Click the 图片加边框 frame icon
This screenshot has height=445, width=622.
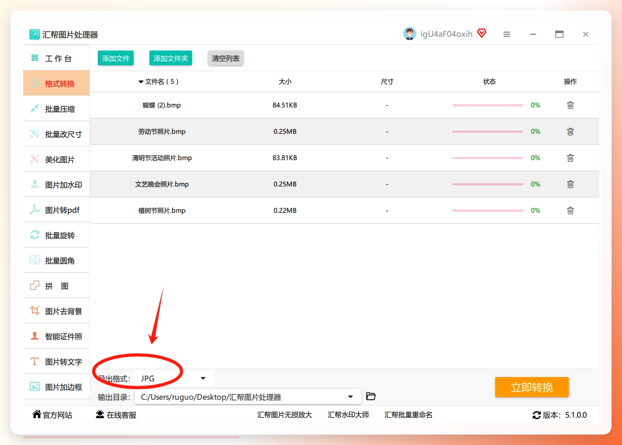click(35, 387)
